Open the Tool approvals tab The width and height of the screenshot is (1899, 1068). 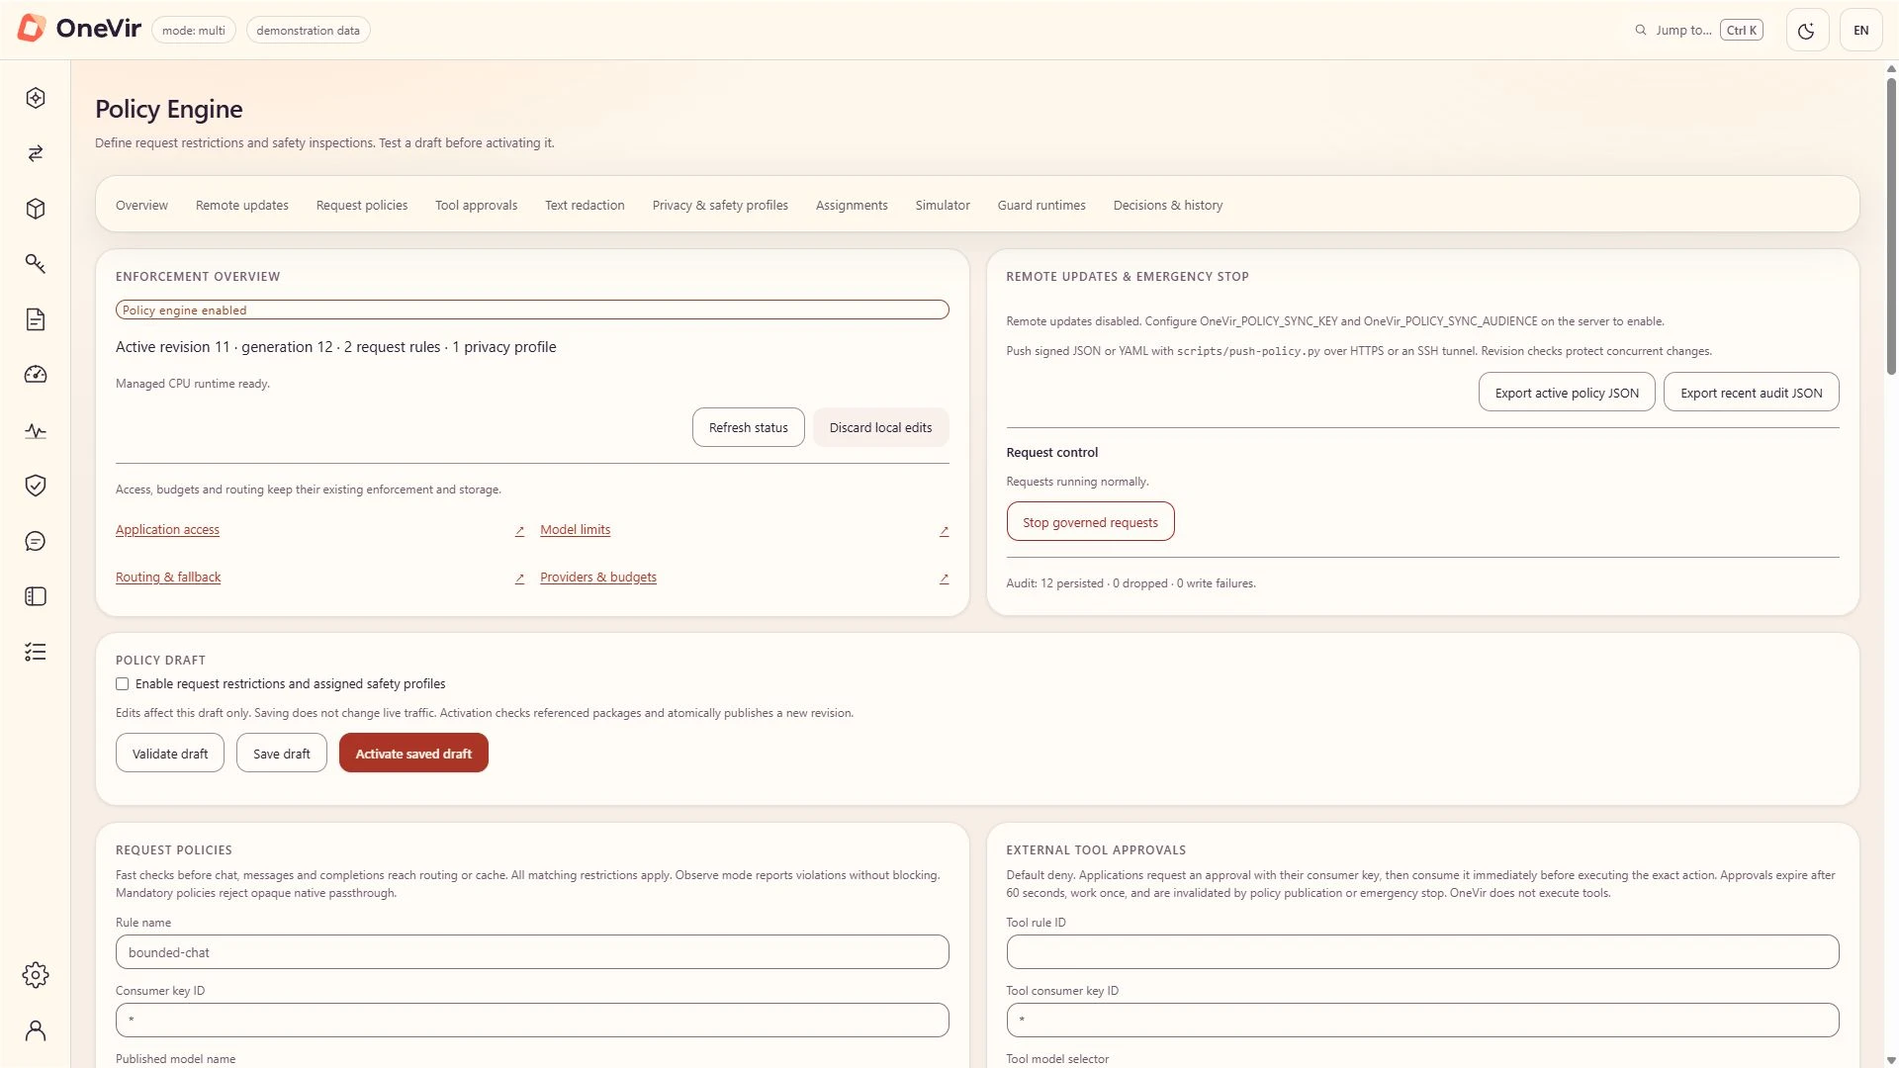[x=477, y=206]
